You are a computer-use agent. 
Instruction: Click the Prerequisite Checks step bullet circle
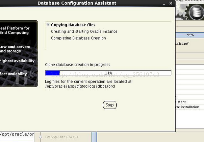tap(41, 137)
